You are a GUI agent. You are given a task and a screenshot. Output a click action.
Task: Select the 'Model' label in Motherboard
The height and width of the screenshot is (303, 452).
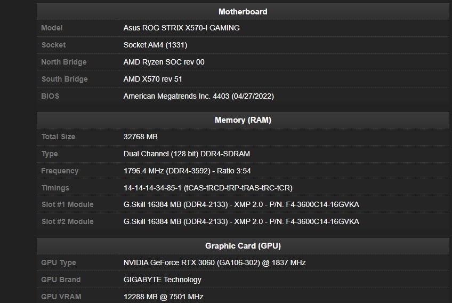(52, 28)
